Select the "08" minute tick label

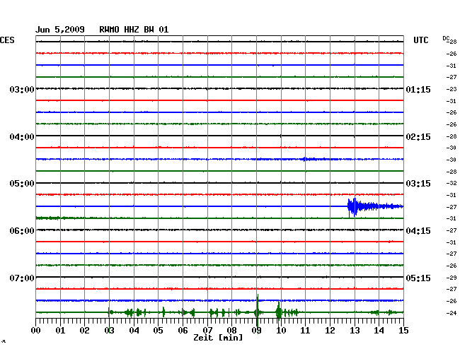click(x=231, y=331)
